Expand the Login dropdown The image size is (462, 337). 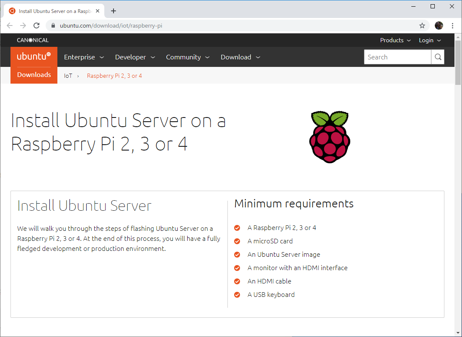click(430, 40)
